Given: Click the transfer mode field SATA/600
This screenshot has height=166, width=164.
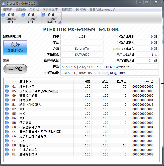Looking at the screenshot, I should 82,55.
